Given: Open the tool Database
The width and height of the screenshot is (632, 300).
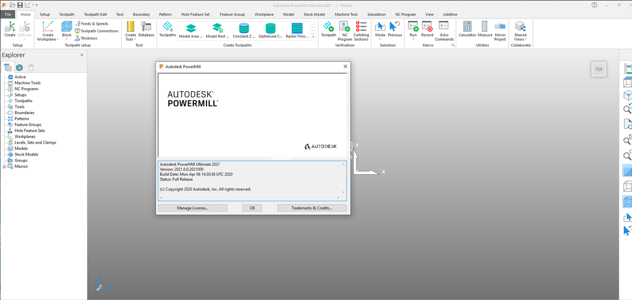Looking at the screenshot, I should 146,29.
